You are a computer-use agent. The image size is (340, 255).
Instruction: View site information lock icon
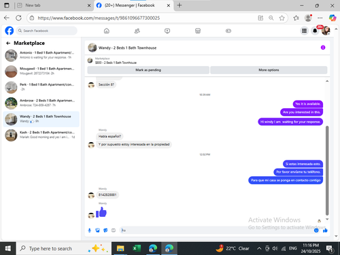(32, 18)
